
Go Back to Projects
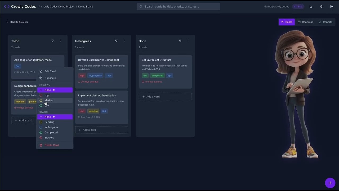17,22
